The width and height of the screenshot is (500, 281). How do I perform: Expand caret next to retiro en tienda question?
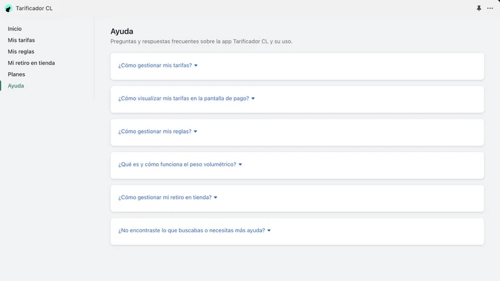pos(216,197)
